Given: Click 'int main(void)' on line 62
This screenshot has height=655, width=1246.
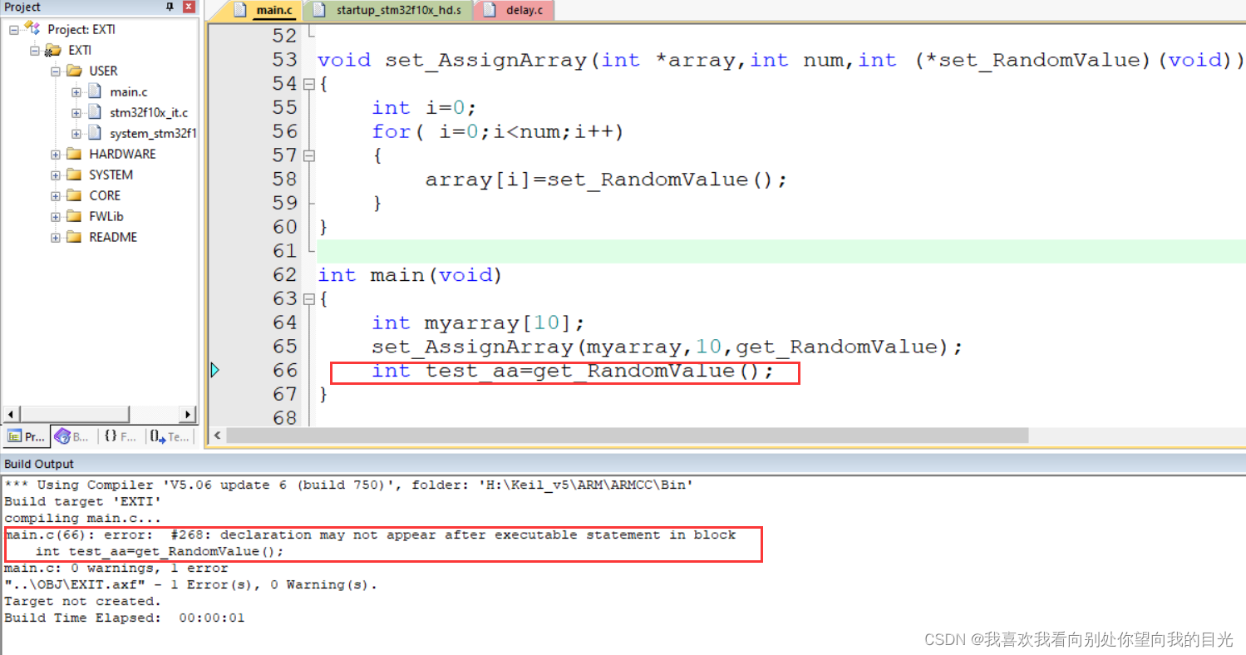Looking at the screenshot, I should [410, 275].
